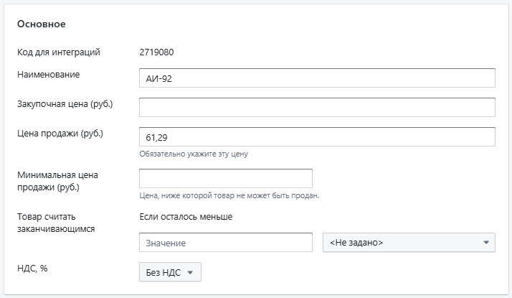Click the Цена продажи field showing 61,29
The width and height of the screenshot is (512, 298).
coord(316,137)
